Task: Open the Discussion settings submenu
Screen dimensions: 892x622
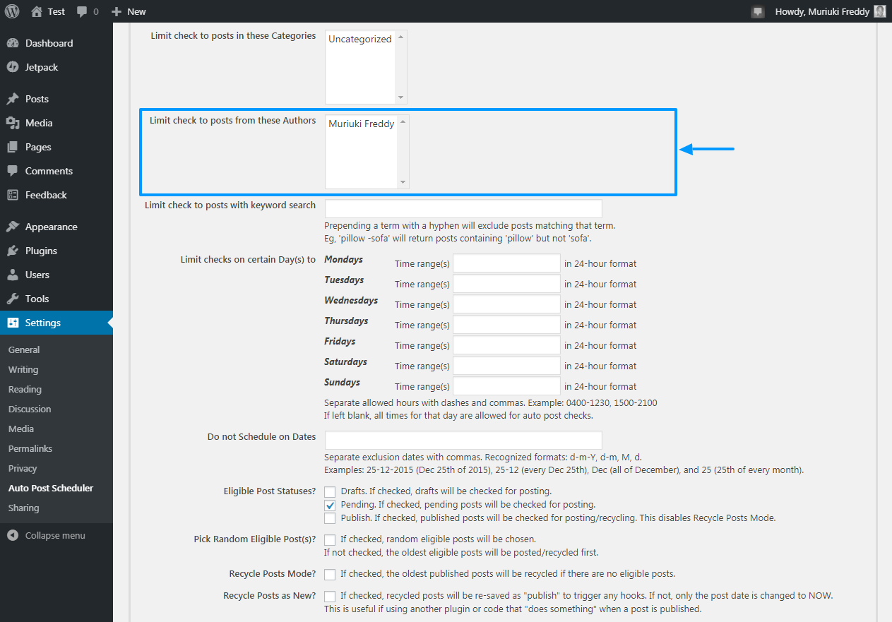Action: tap(30, 409)
